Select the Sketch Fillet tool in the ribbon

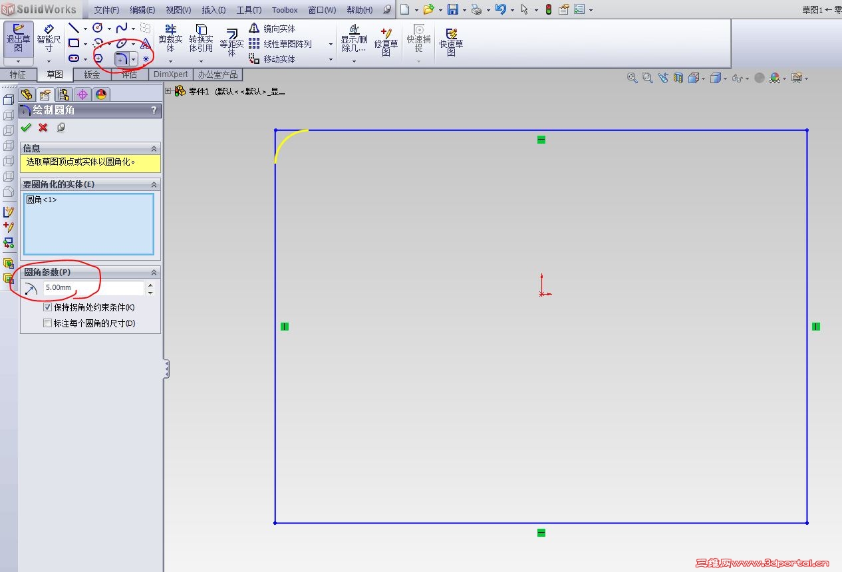(x=122, y=59)
